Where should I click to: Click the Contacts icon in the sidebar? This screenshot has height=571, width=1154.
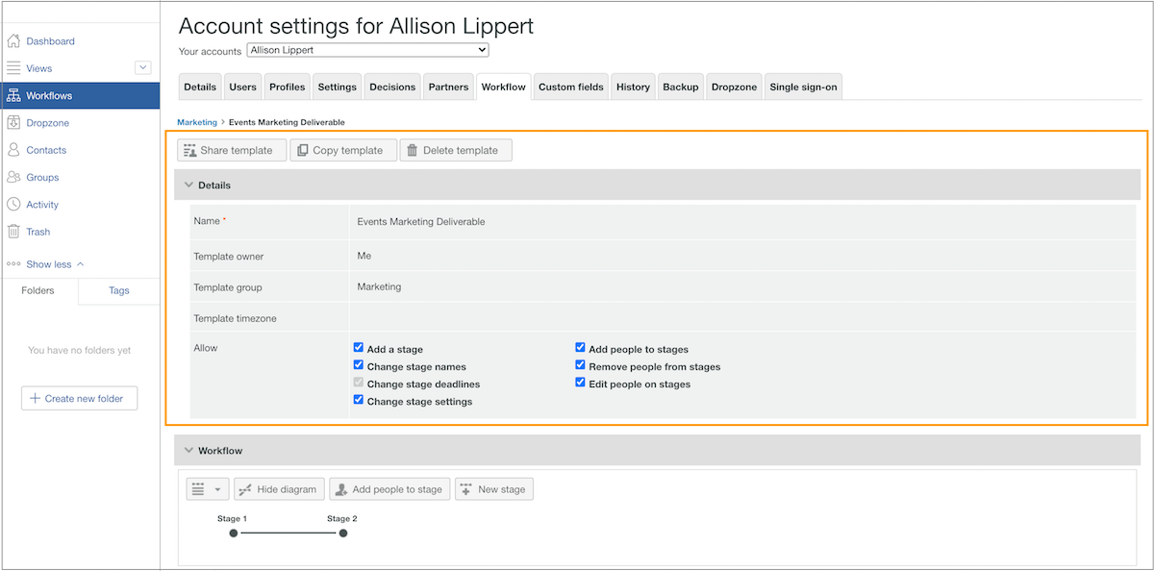click(15, 150)
